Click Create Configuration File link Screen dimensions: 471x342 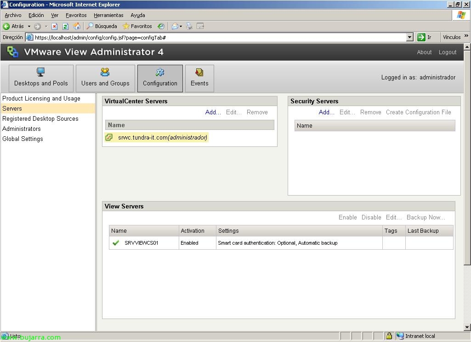(x=419, y=112)
